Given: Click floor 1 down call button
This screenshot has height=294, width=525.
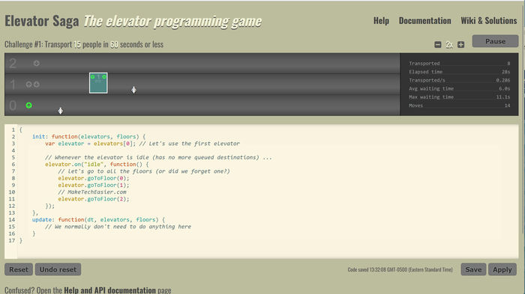Looking at the screenshot, I should pos(37,85).
